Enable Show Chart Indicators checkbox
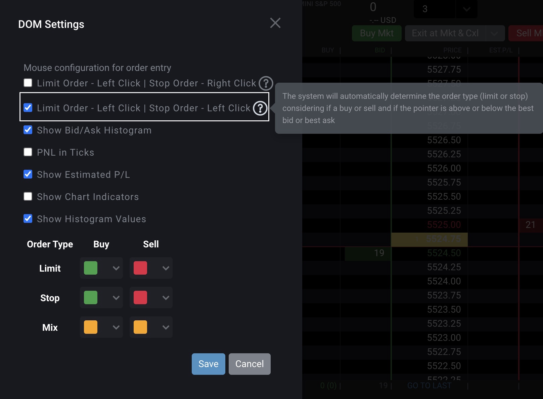This screenshot has height=399, width=543. [28, 197]
